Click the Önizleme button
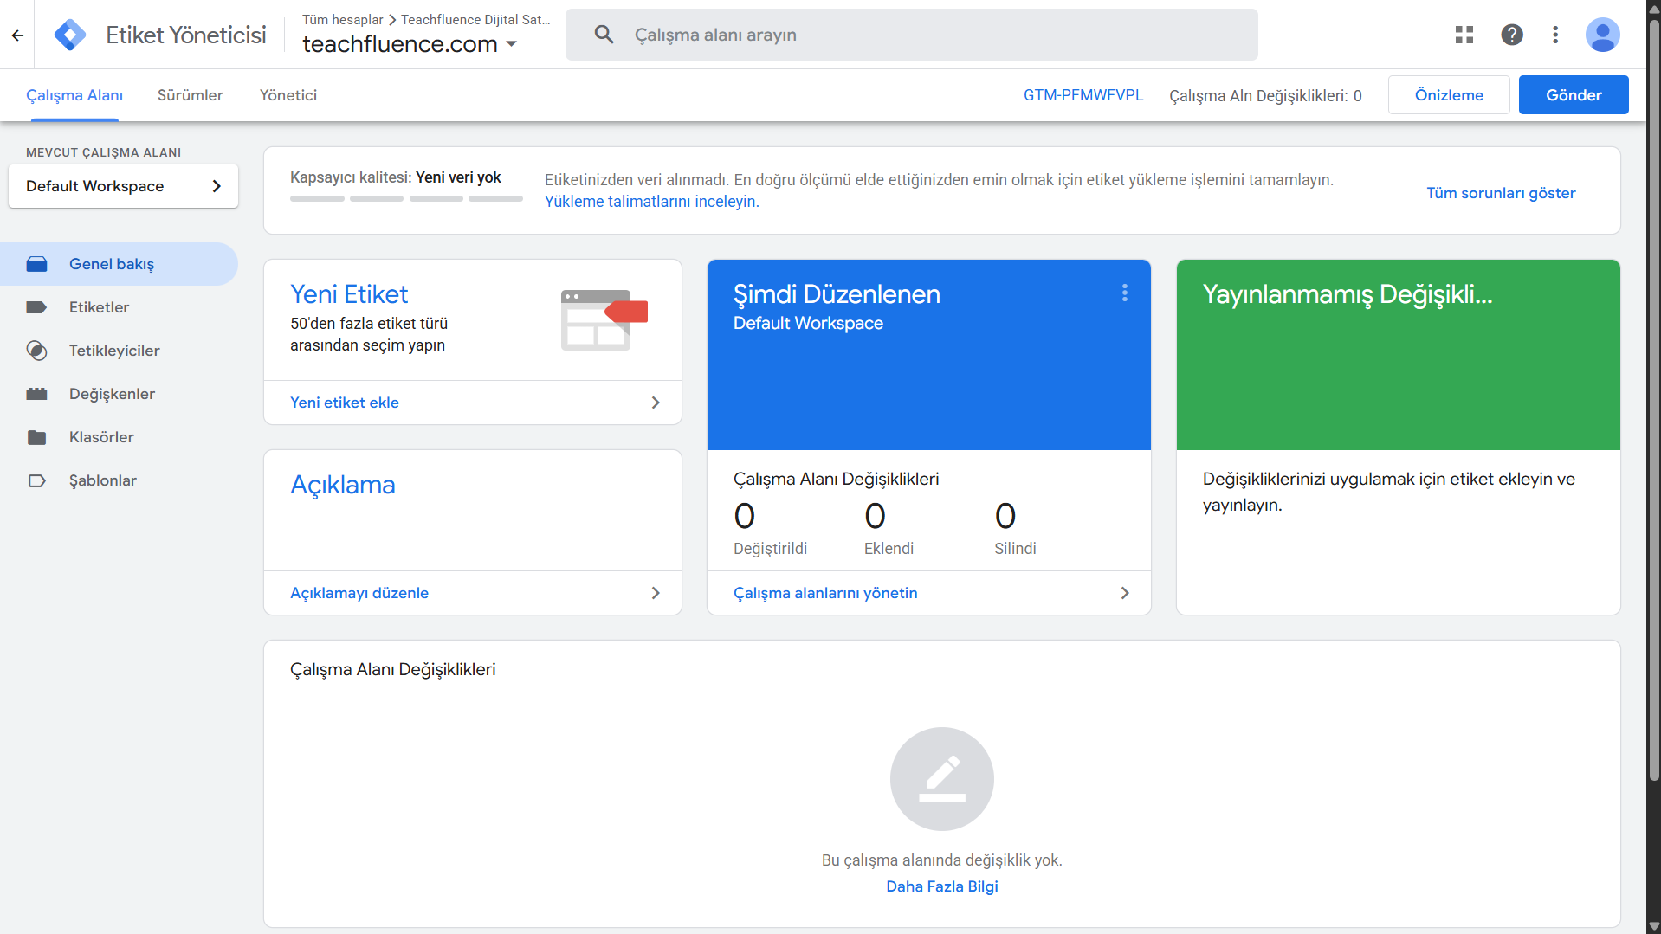Screen dimensions: 1661x934 (x=1448, y=95)
